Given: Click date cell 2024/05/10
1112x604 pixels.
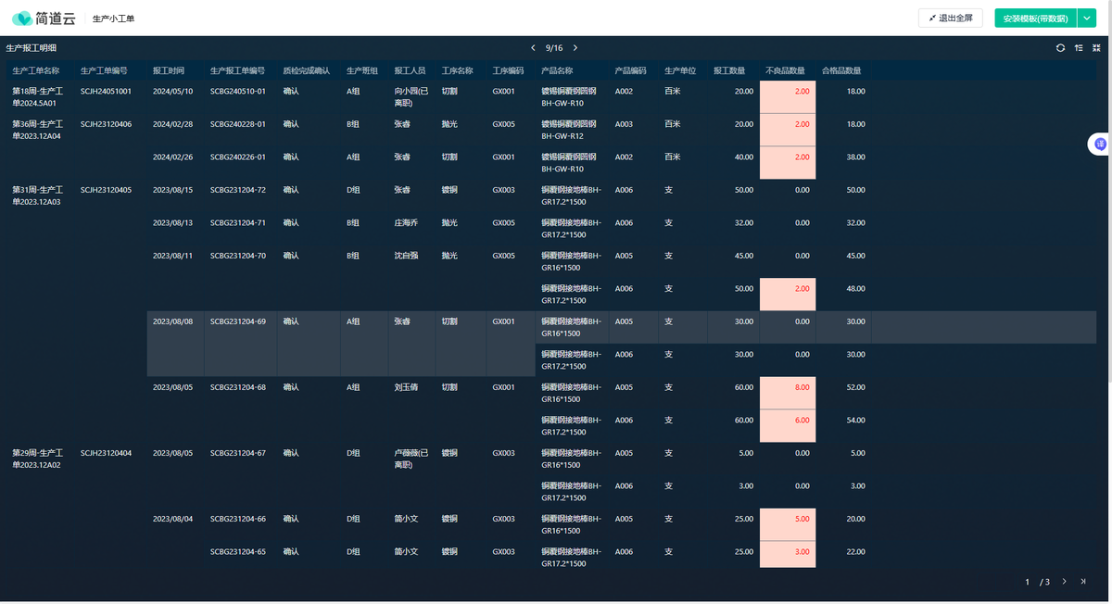Looking at the screenshot, I should [173, 91].
